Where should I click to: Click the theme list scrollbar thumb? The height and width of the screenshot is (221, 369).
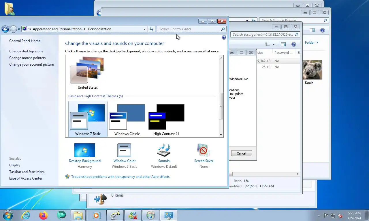click(221, 106)
